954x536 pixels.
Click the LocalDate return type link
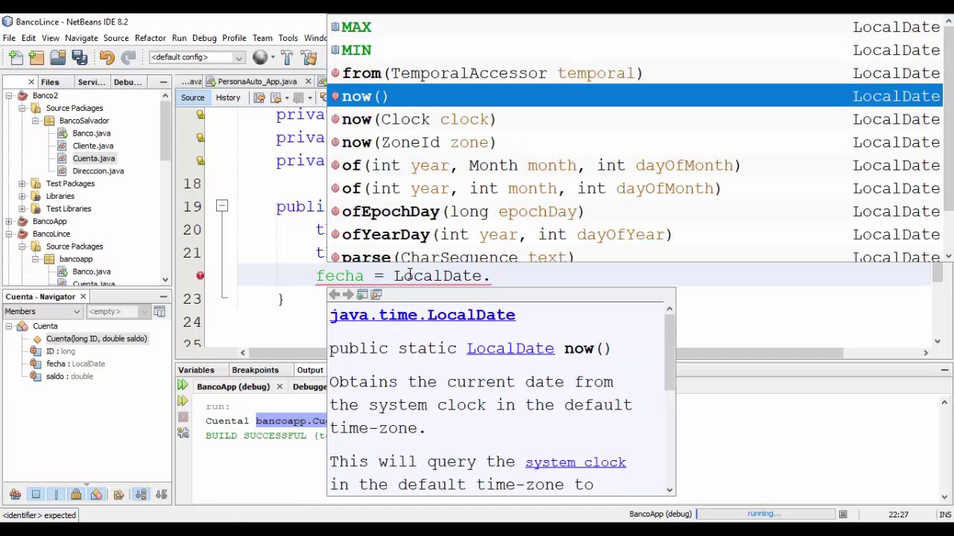point(511,348)
